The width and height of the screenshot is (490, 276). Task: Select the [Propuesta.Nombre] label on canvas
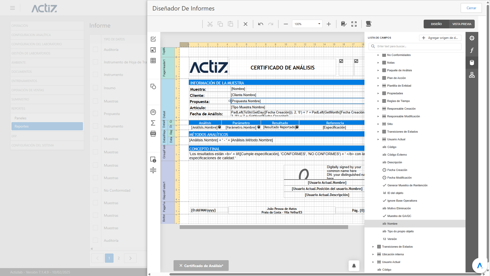(298, 101)
